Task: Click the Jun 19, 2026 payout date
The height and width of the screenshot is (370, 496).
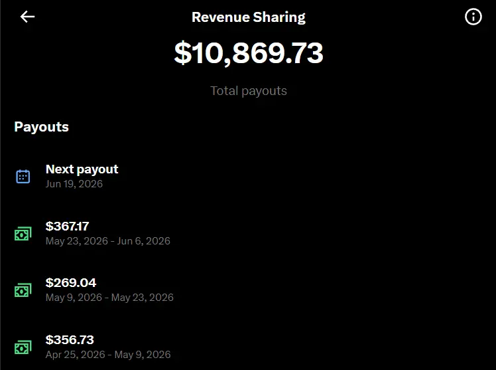Action: (74, 184)
